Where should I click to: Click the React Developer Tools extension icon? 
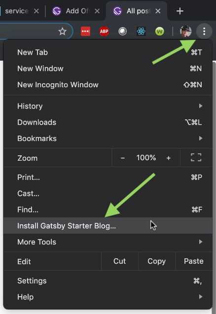pos(141,32)
